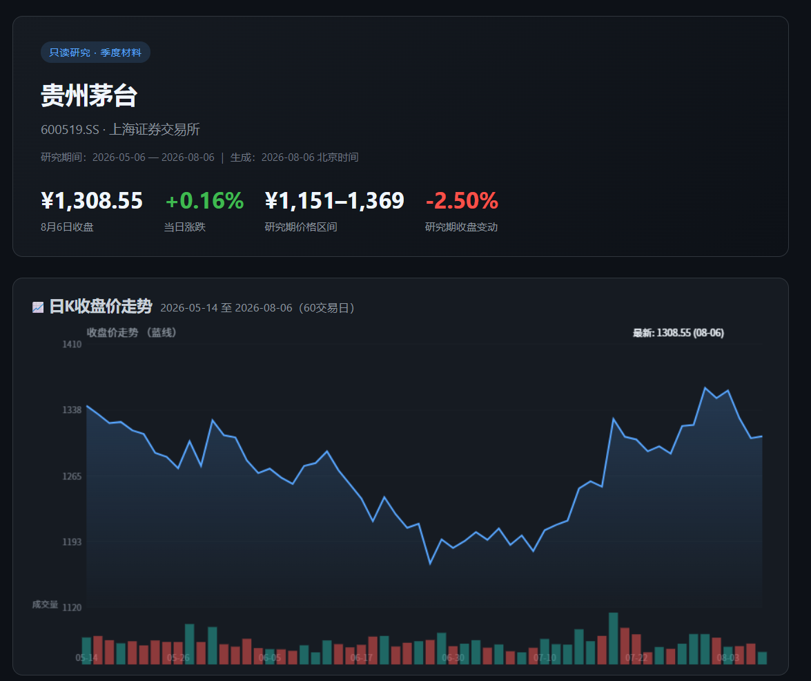Screen dimensions: 811x681
Task: Click the 06-17 x-axis date label
Action: [x=361, y=658]
